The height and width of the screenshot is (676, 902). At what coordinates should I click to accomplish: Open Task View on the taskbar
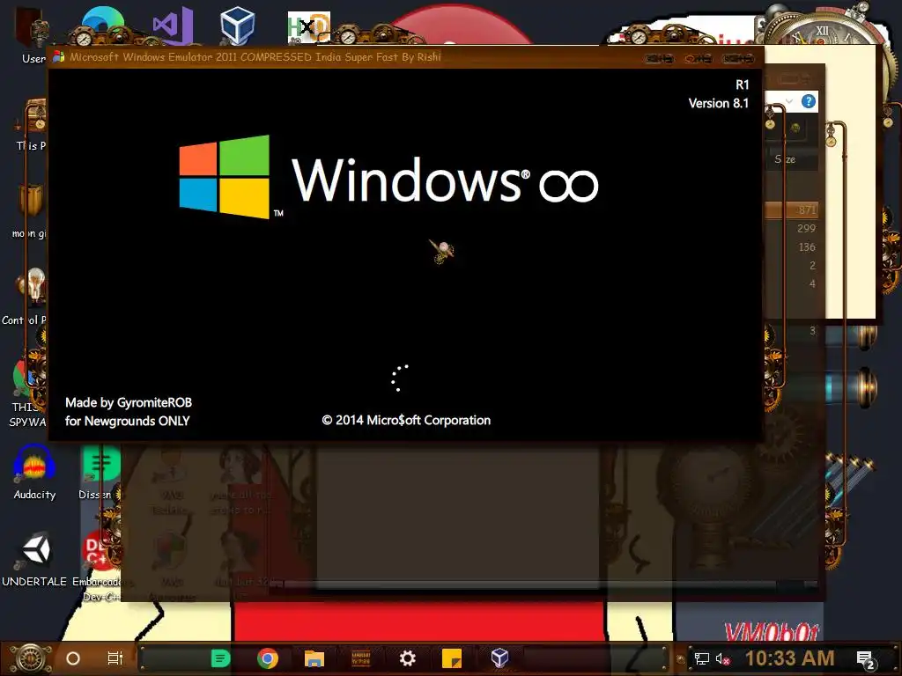[115, 658]
